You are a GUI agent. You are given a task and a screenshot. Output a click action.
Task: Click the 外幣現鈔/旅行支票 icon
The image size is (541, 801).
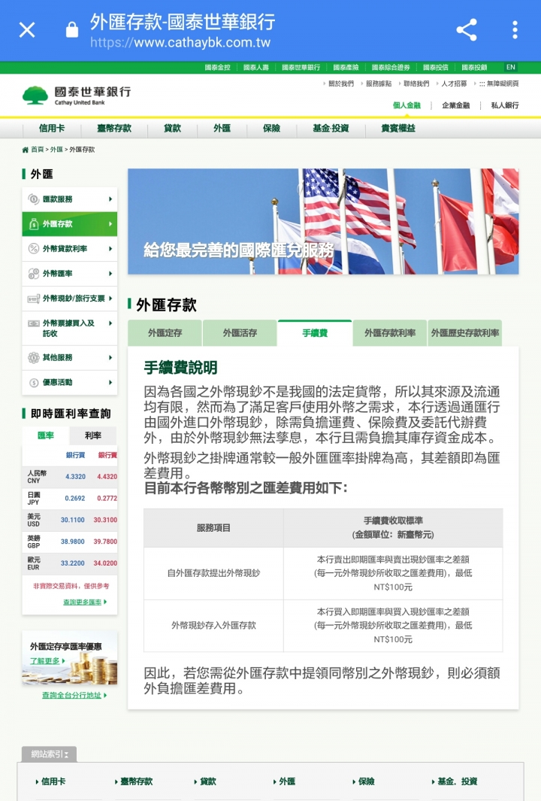(x=33, y=299)
